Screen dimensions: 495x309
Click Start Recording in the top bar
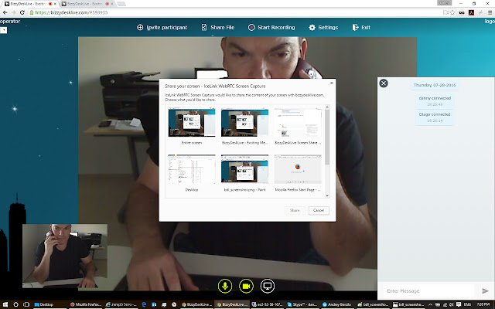click(271, 28)
